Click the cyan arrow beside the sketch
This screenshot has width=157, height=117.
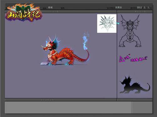pos(118,23)
